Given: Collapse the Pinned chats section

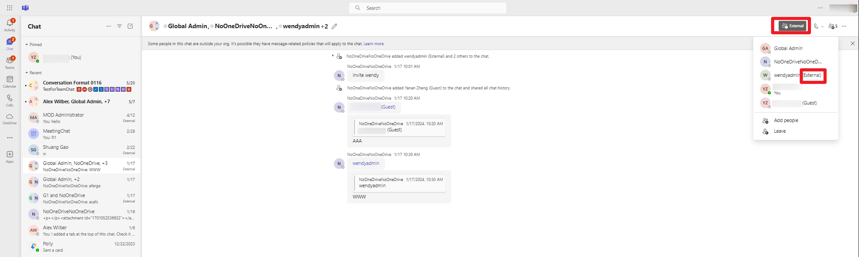Looking at the screenshot, I should pos(27,45).
